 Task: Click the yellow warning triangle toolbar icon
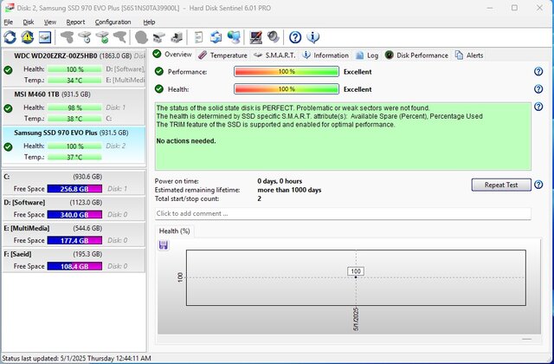(x=27, y=37)
